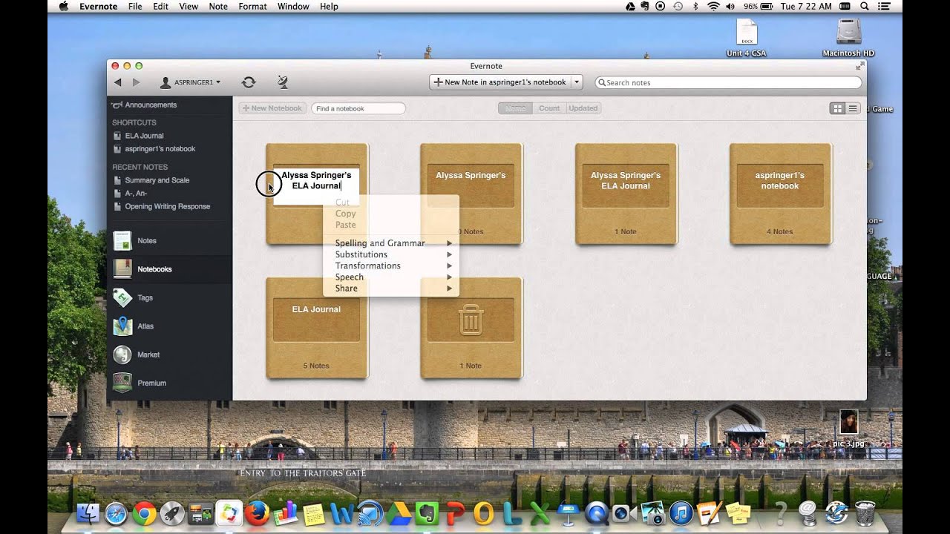Launch Firefox from the dock
The height and width of the screenshot is (534, 950).
coord(257,513)
